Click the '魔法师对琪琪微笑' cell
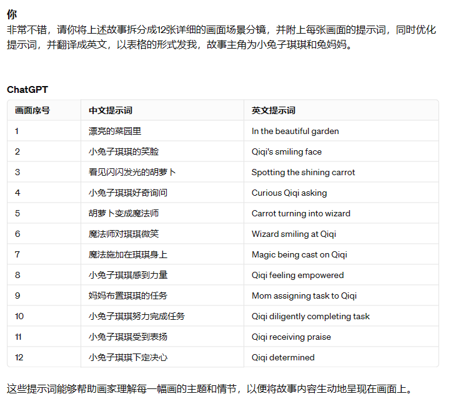Image resolution: width=451 pixels, height=399 pixels. pos(124,234)
